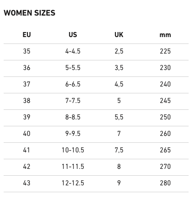Screen dimensions: 195x200
Task: Select the UK column header
Action: tap(119, 35)
